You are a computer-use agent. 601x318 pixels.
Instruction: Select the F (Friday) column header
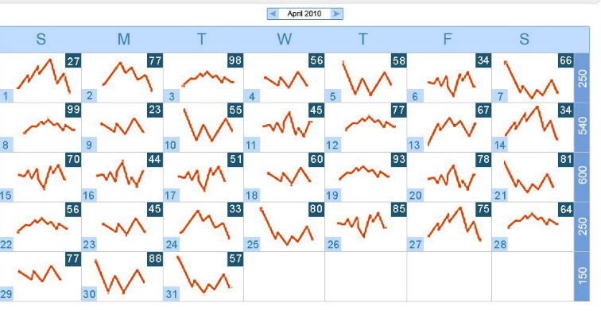pyautogui.click(x=448, y=40)
